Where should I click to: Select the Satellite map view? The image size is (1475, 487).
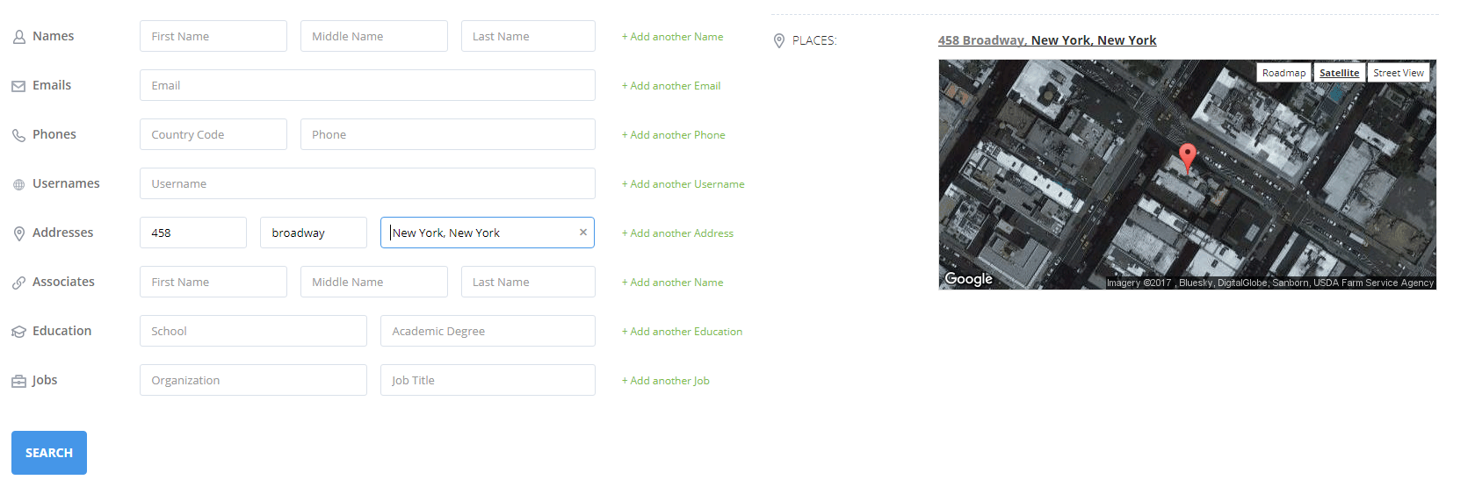click(x=1339, y=73)
